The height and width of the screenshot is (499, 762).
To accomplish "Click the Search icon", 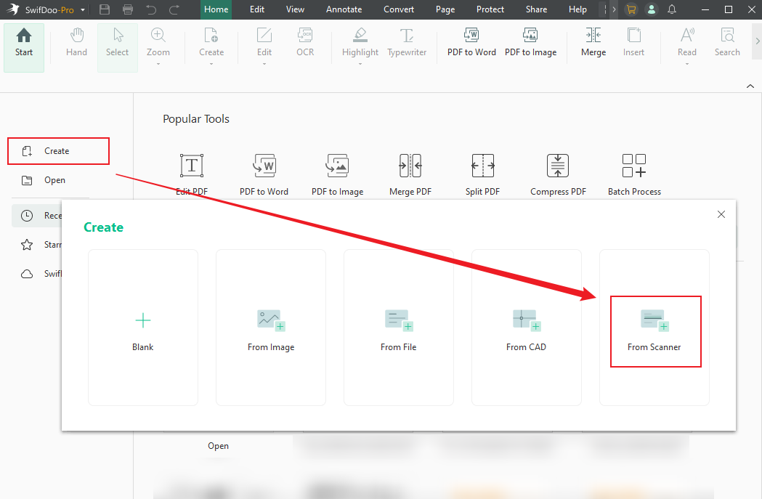I will point(726,42).
